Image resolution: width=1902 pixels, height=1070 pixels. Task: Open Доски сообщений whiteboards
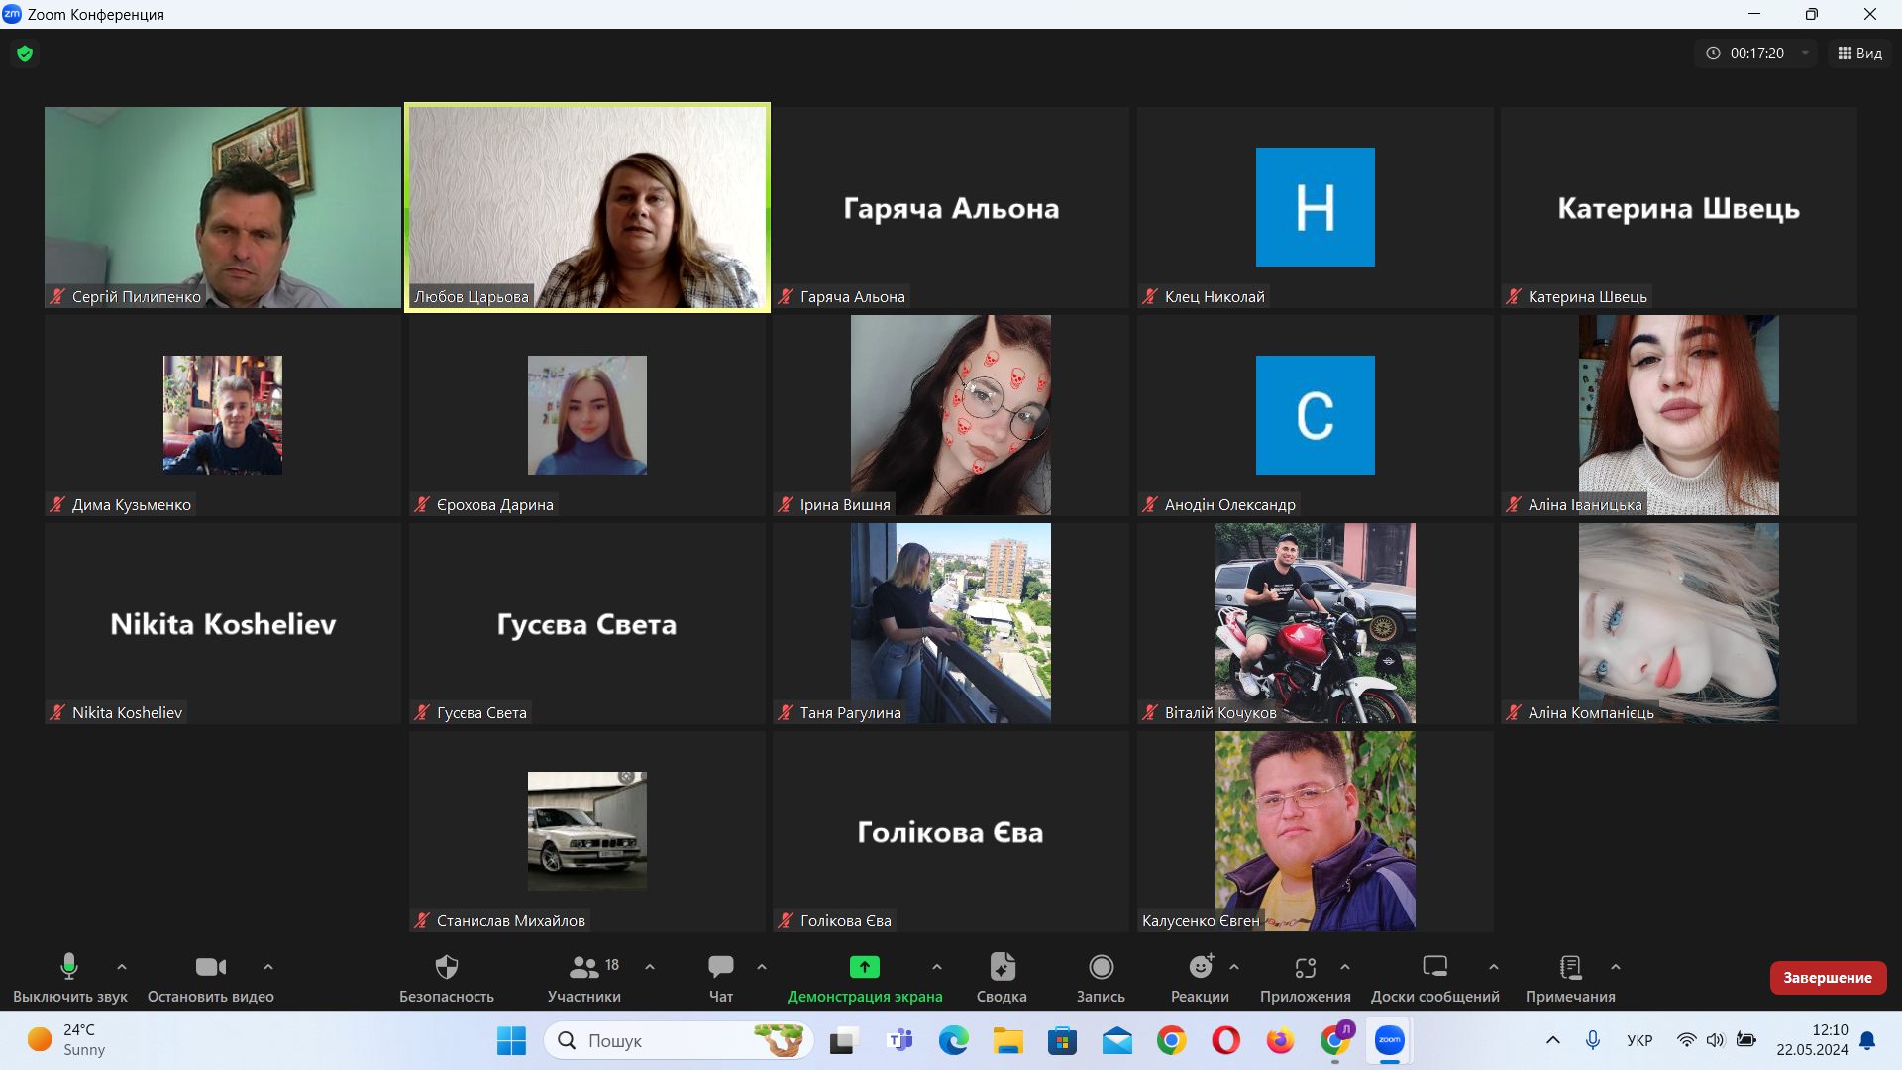1434,967
